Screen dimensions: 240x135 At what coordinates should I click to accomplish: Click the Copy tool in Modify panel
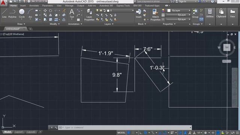45,15
